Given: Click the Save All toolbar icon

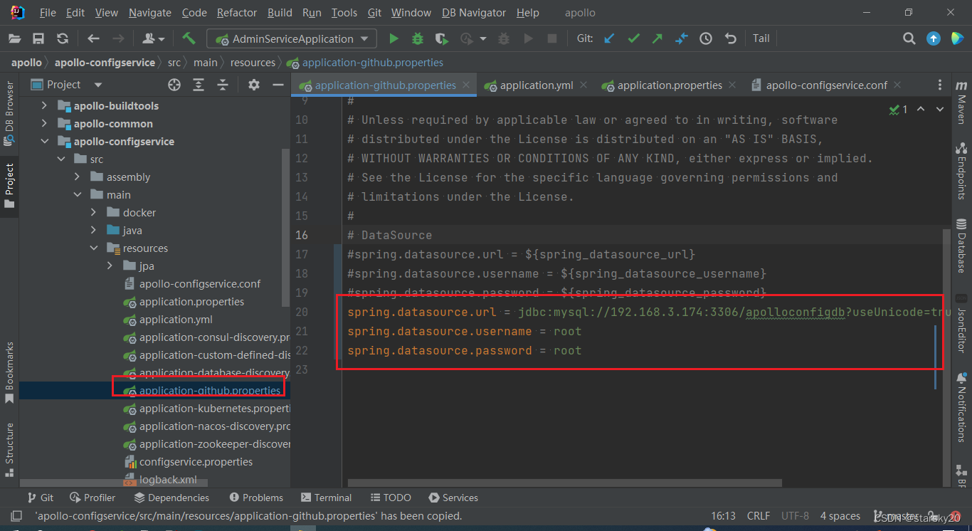Looking at the screenshot, I should pyautogui.click(x=38, y=38).
